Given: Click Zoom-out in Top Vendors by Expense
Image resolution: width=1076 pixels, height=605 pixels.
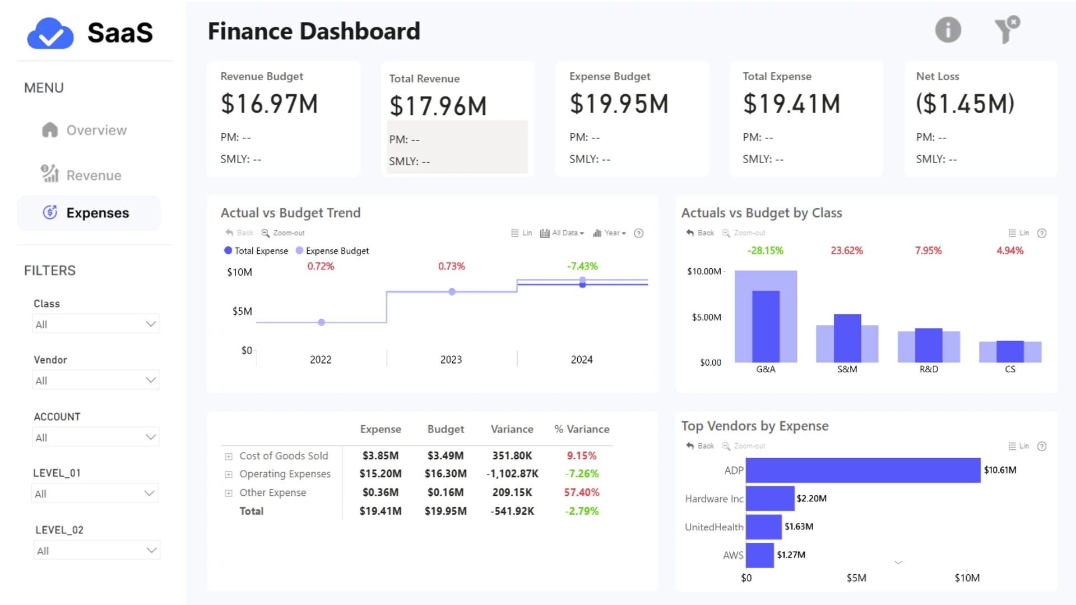Looking at the screenshot, I should (x=744, y=446).
